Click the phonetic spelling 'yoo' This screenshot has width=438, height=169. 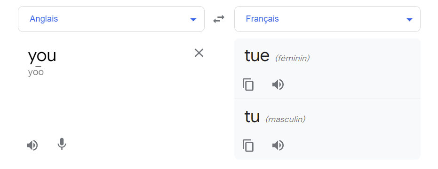click(36, 72)
